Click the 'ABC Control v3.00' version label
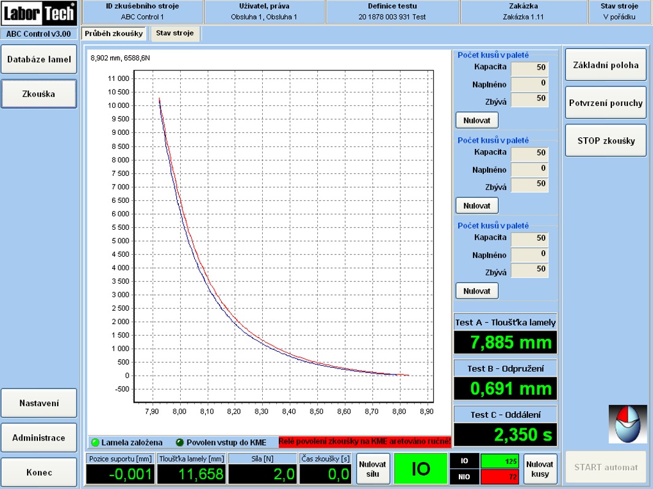This screenshot has width=653, height=489. [39, 34]
